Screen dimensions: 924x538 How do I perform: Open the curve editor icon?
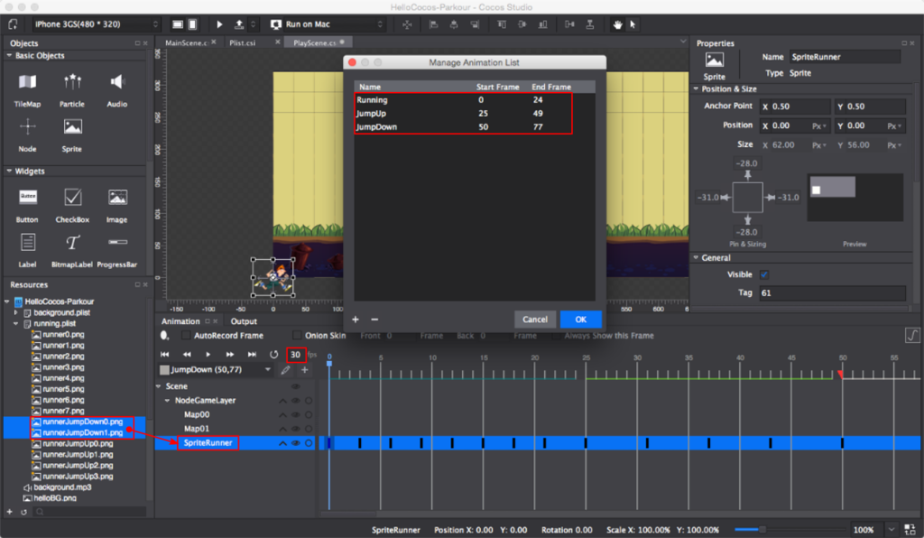pos(911,335)
